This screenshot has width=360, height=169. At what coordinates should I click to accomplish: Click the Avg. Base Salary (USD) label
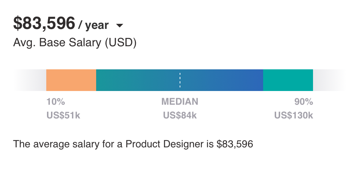pyautogui.click(x=75, y=43)
